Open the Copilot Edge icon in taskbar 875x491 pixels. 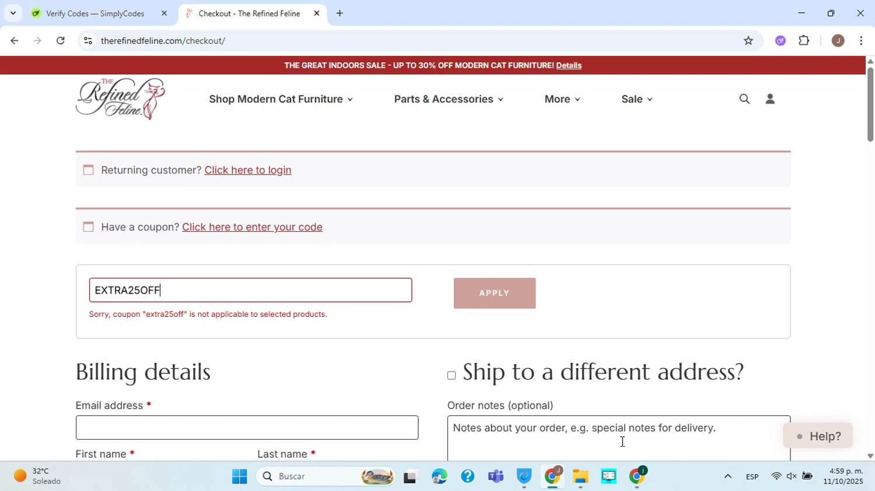click(x=439, y=477)
